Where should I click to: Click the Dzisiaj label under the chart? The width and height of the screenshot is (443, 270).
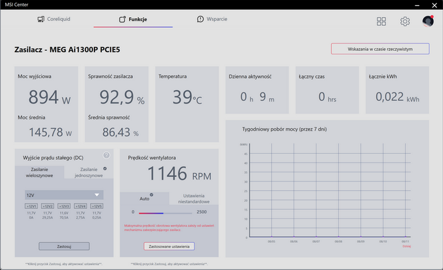(x=407, y=246)
